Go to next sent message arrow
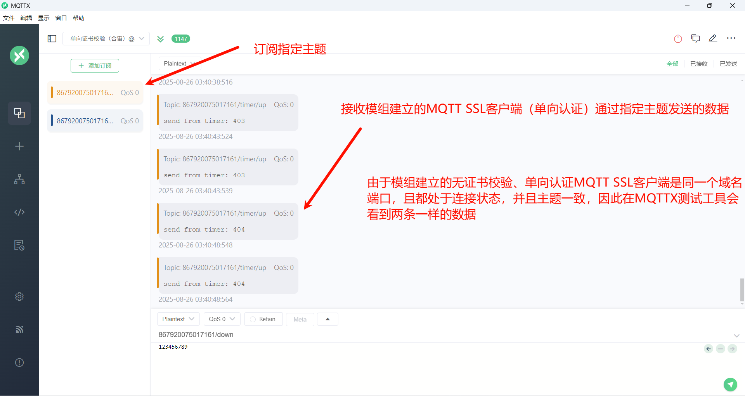Image resolution: width=745 pixels, height=396 pixels. click(x=732, y=349)
